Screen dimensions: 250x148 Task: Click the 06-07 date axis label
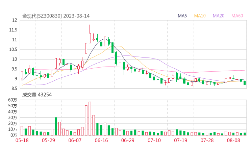[x=75, y=140]
